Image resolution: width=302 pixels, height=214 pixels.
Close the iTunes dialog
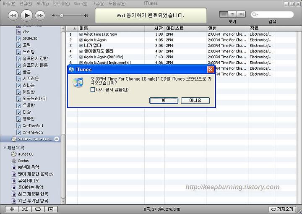[211, 69]
